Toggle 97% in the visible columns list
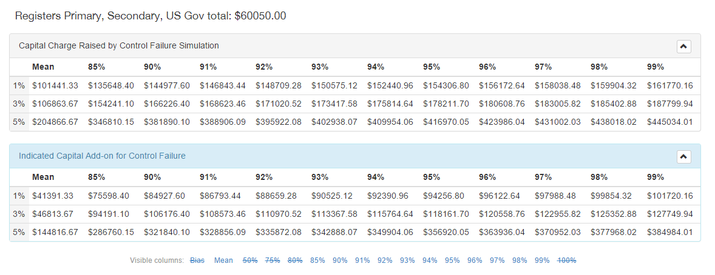 click(x=497, y=260)
